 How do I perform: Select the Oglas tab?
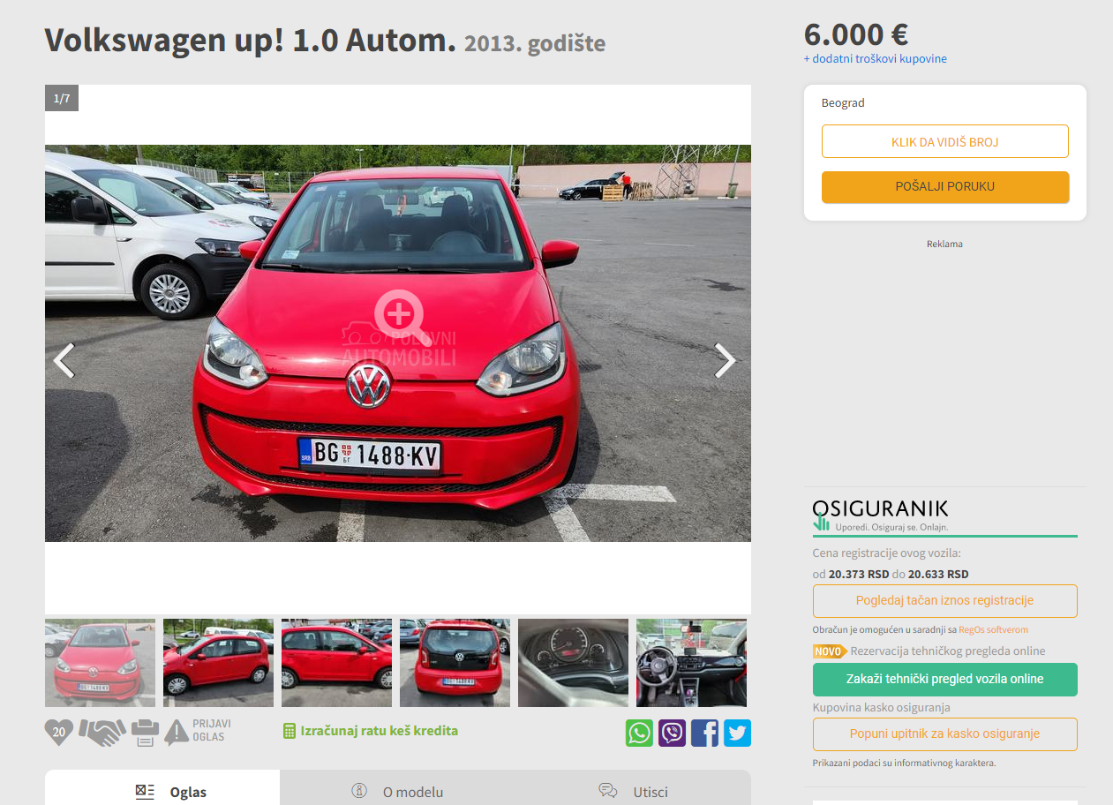(x=162, y=791)
